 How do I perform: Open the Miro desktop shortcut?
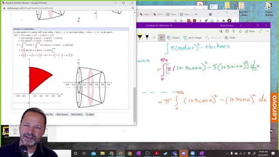point(6,132)
